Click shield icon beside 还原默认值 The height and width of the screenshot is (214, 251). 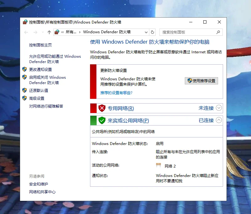click(24, 90)
